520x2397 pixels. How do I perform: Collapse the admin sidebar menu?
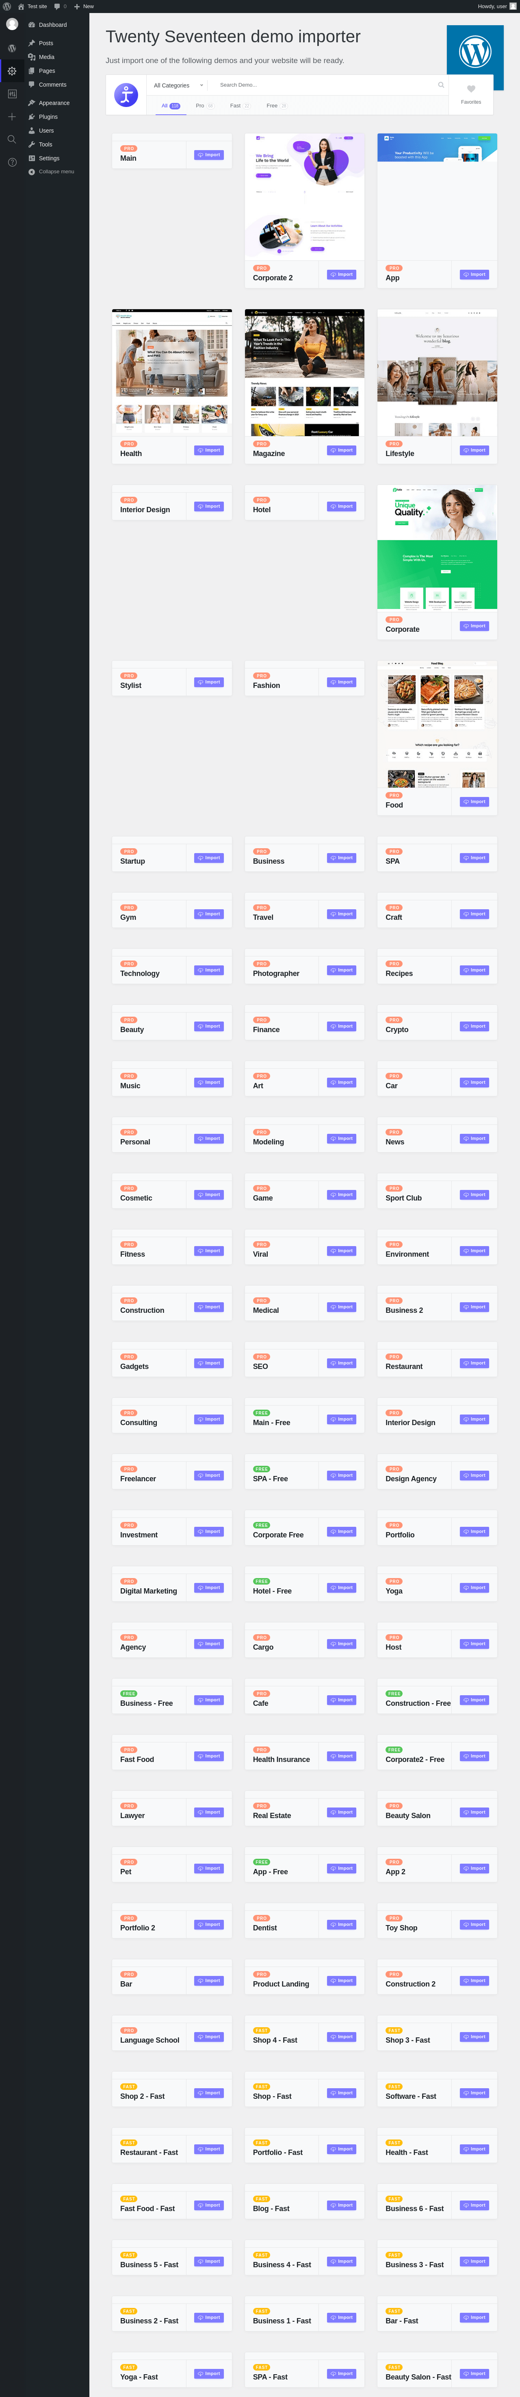51,171
